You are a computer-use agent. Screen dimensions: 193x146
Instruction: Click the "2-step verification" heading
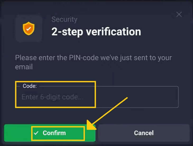tap(96, 32)
